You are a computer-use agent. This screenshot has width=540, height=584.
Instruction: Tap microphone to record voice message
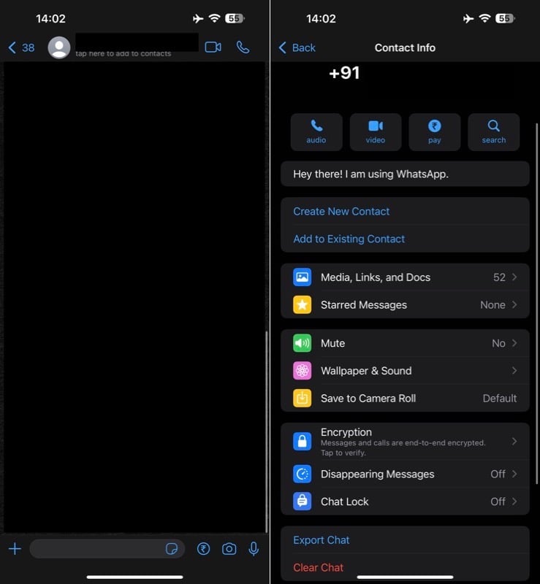point(254,549)
